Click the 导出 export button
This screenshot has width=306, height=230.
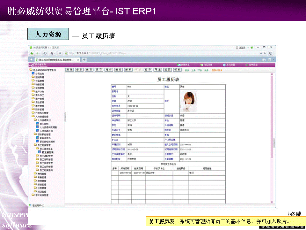point(158,70)
